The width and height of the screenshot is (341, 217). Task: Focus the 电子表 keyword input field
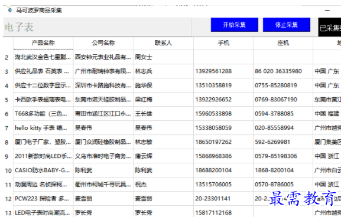97,27
